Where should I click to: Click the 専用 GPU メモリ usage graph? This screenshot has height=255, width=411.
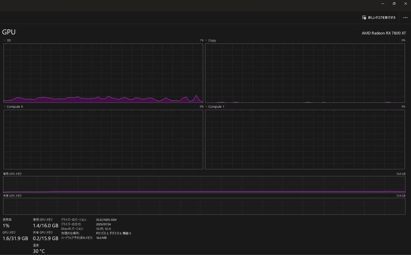pyautogui.click(x=204, y=184)
